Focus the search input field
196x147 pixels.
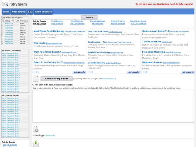pyautogui.click(x=57, y=18)
